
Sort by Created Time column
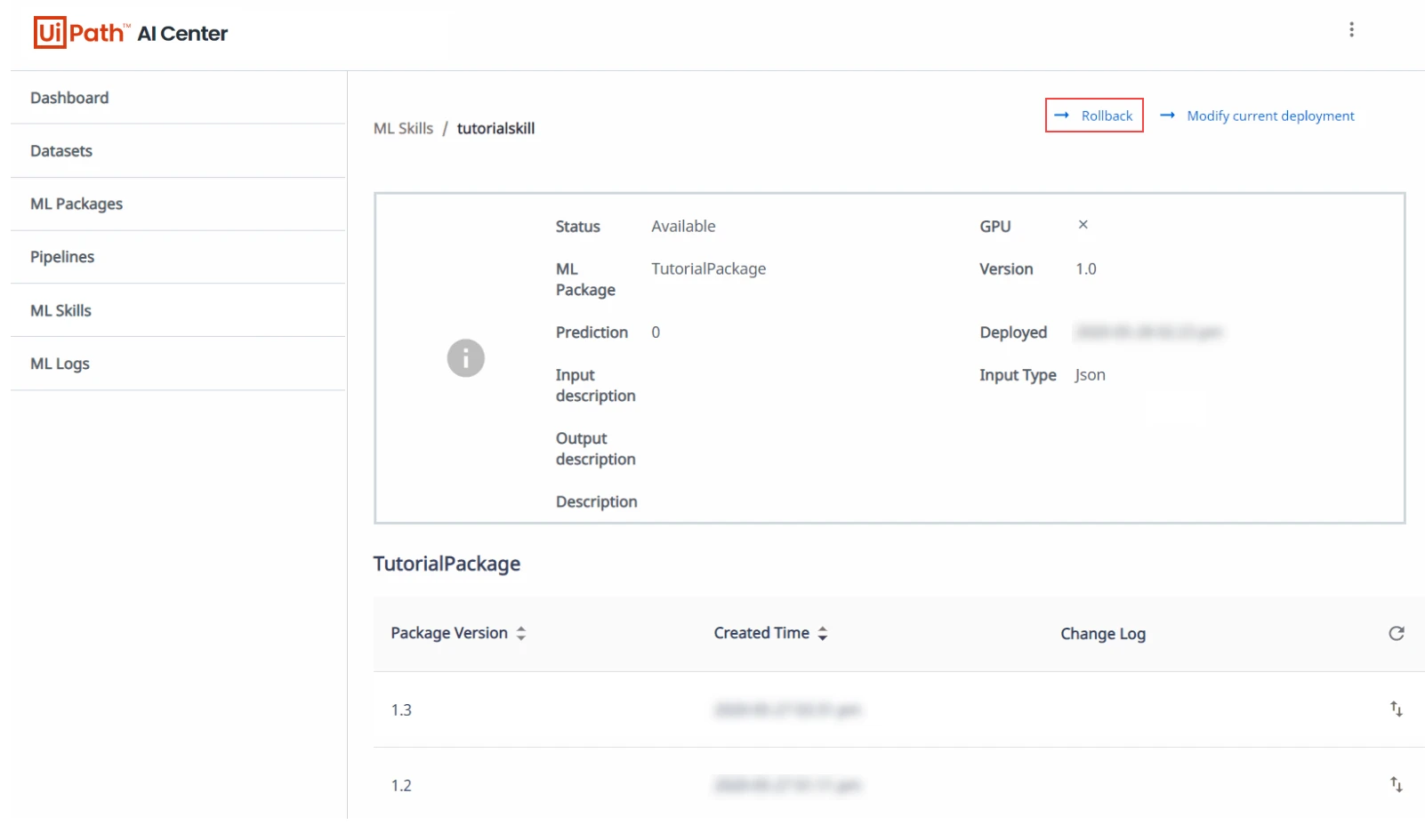point(771,633)
